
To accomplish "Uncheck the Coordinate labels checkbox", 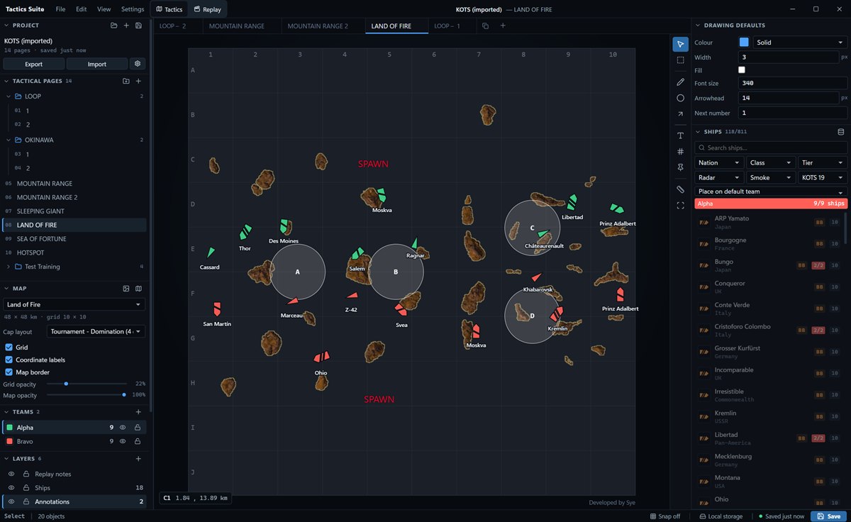I will pos(9,360).
